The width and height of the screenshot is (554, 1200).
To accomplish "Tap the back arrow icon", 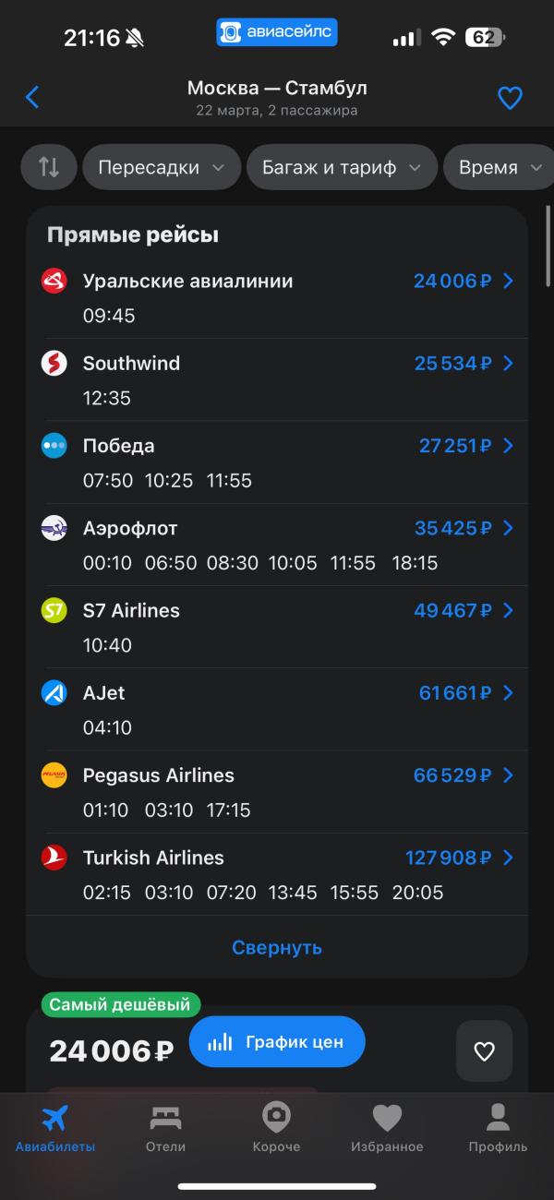I will tap(32, 97).
